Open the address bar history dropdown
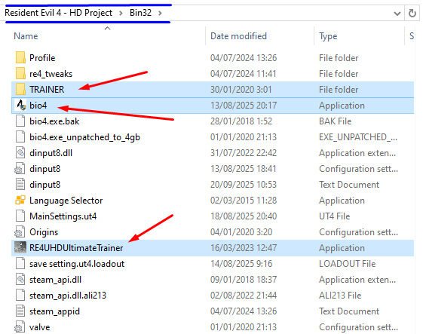 pos(397,14)
